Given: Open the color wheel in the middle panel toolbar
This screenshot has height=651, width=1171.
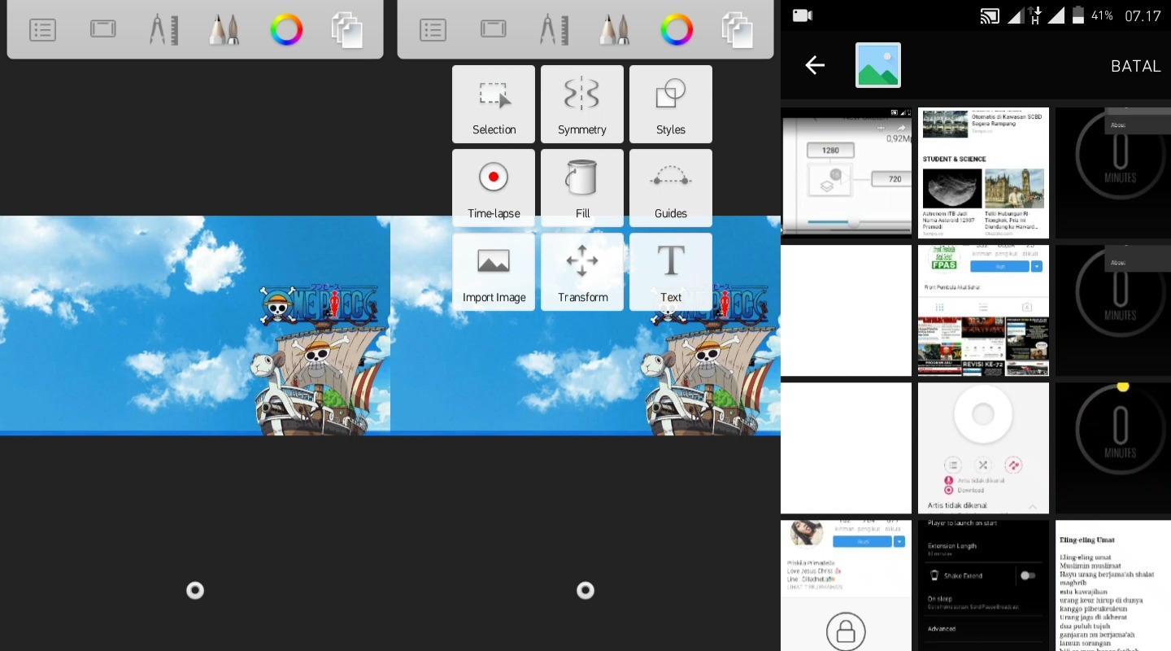Looking at the screenshot, I should [677, 30].
